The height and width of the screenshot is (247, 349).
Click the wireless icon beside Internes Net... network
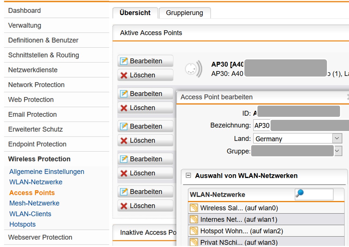point(194,219)
